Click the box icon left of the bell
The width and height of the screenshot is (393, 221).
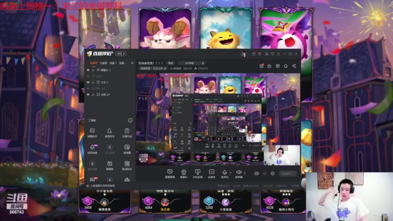point(278,66)
